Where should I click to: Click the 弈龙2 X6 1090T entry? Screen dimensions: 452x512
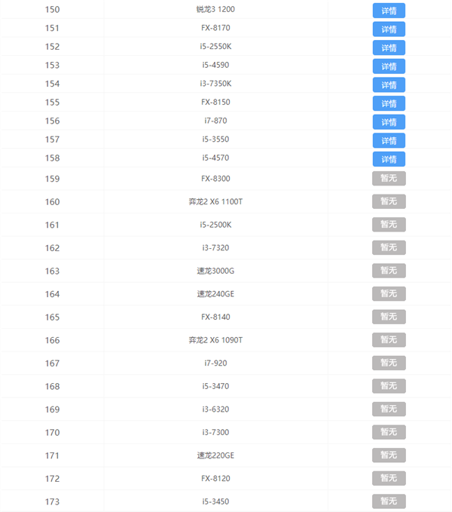pyautogui.click(x=215, y=340)
